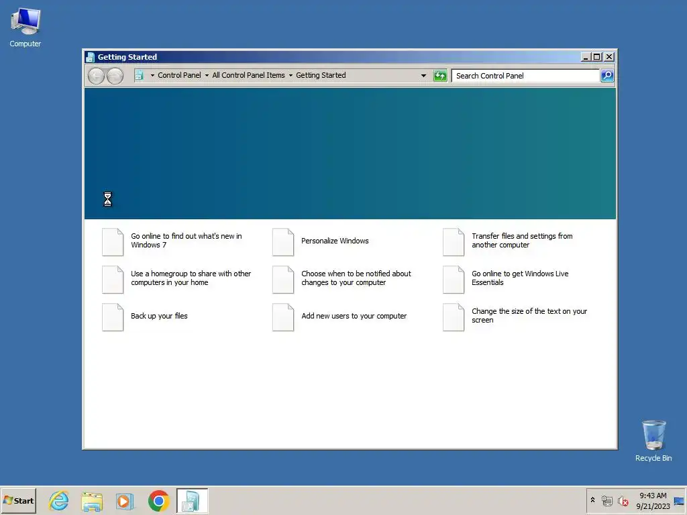Click the homegroup item icon
This screenshot has height=515, width=687.
[x=113, y=280]
